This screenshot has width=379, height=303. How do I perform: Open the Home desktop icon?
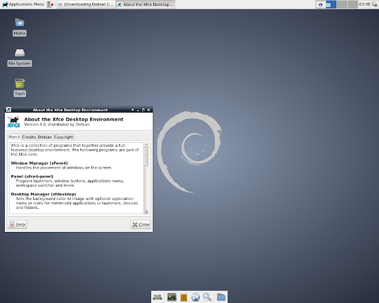pyautogui.click(x=20, y=27)
